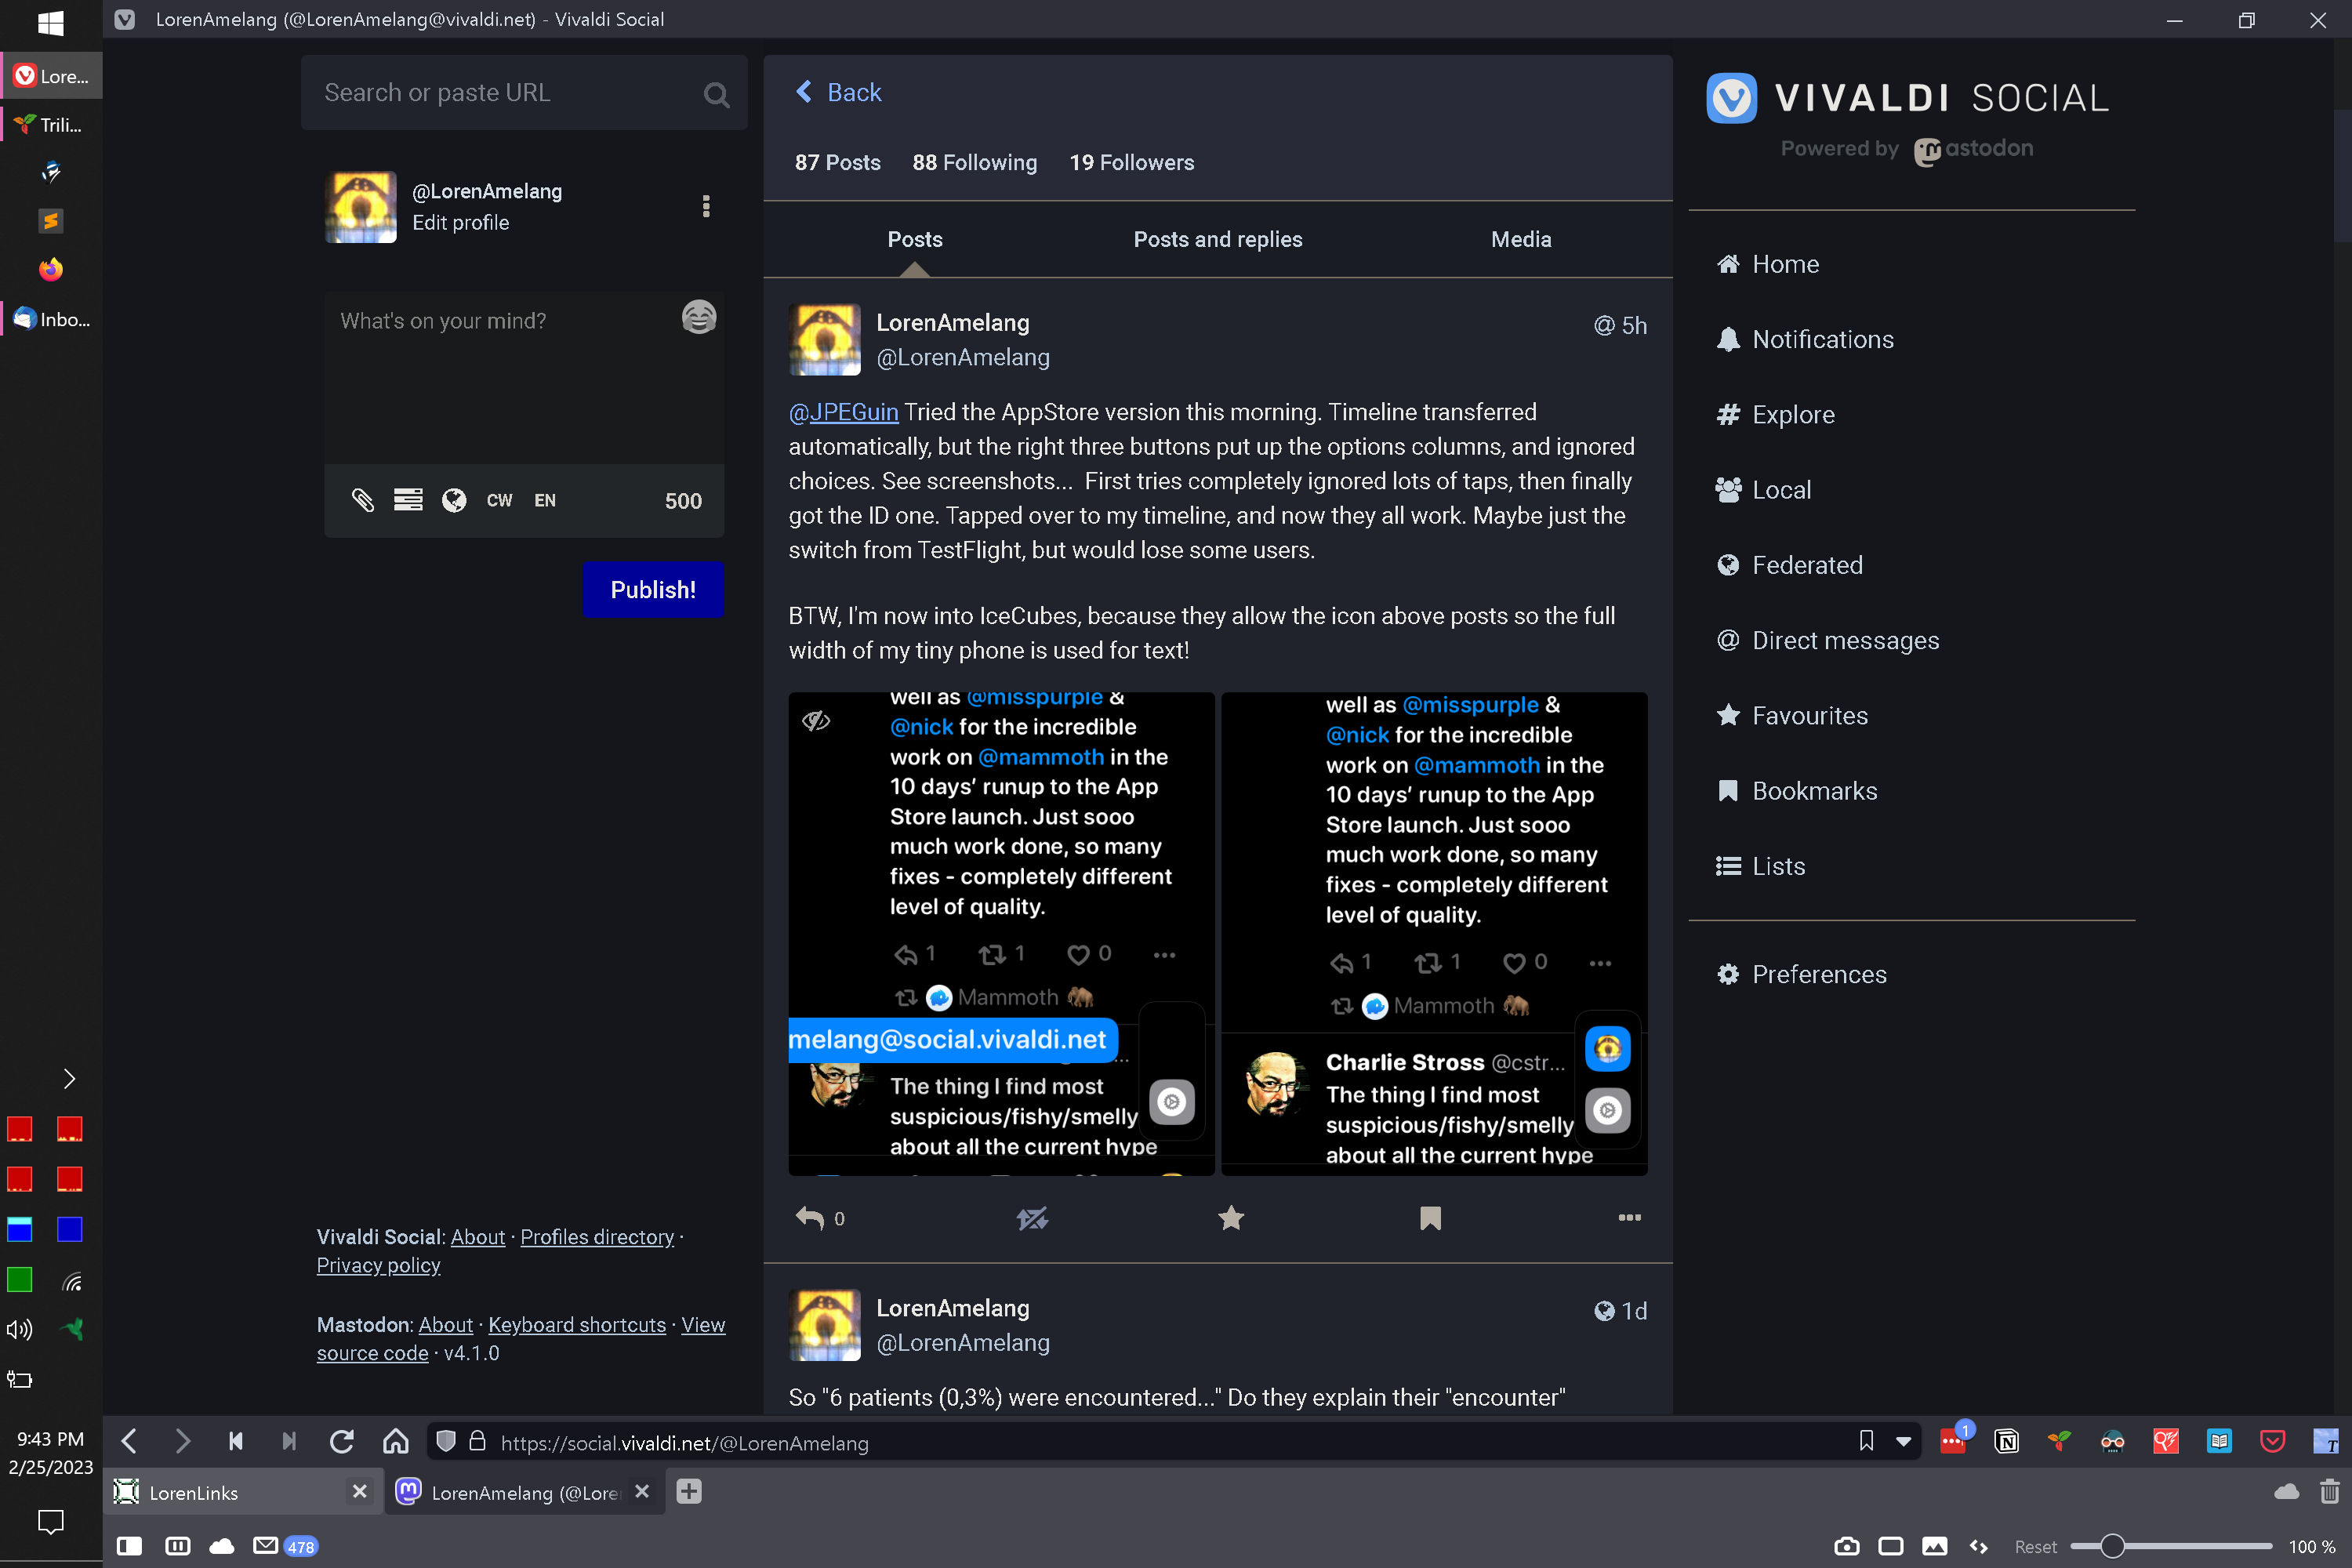
Task: Click the search magnifier icon in Mastodon search box
Action: point(716,94)
